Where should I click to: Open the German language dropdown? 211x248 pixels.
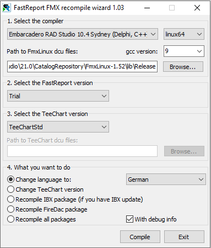click(166, 179)
